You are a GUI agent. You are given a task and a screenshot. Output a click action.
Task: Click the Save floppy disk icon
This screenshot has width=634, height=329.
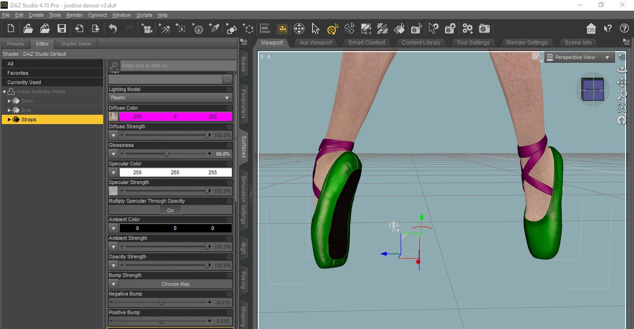coord(61,28)
